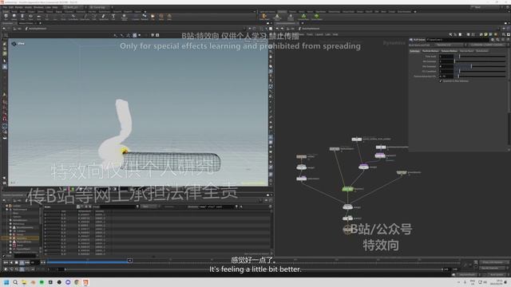Open network editor Layout menu
This screenshot has width=511, height=287.
click(319, 34)
